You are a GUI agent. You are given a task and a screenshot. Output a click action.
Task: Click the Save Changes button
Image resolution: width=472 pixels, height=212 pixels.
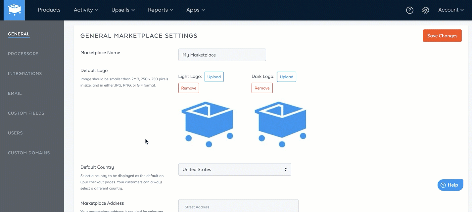point(442,36)
